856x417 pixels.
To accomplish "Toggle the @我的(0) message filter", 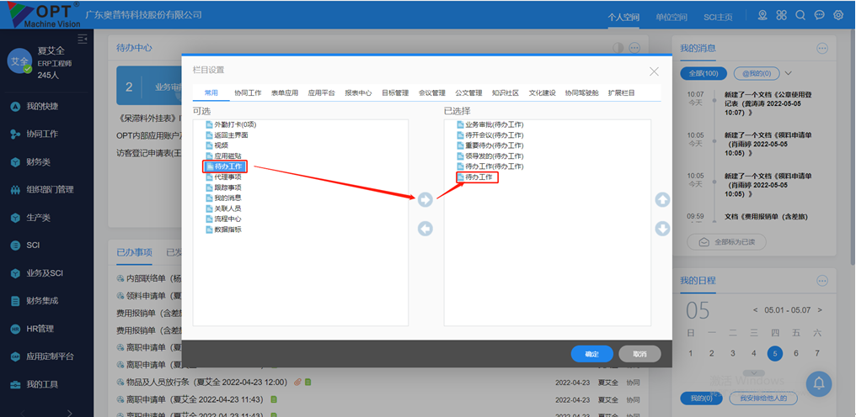I will (757, 74).
